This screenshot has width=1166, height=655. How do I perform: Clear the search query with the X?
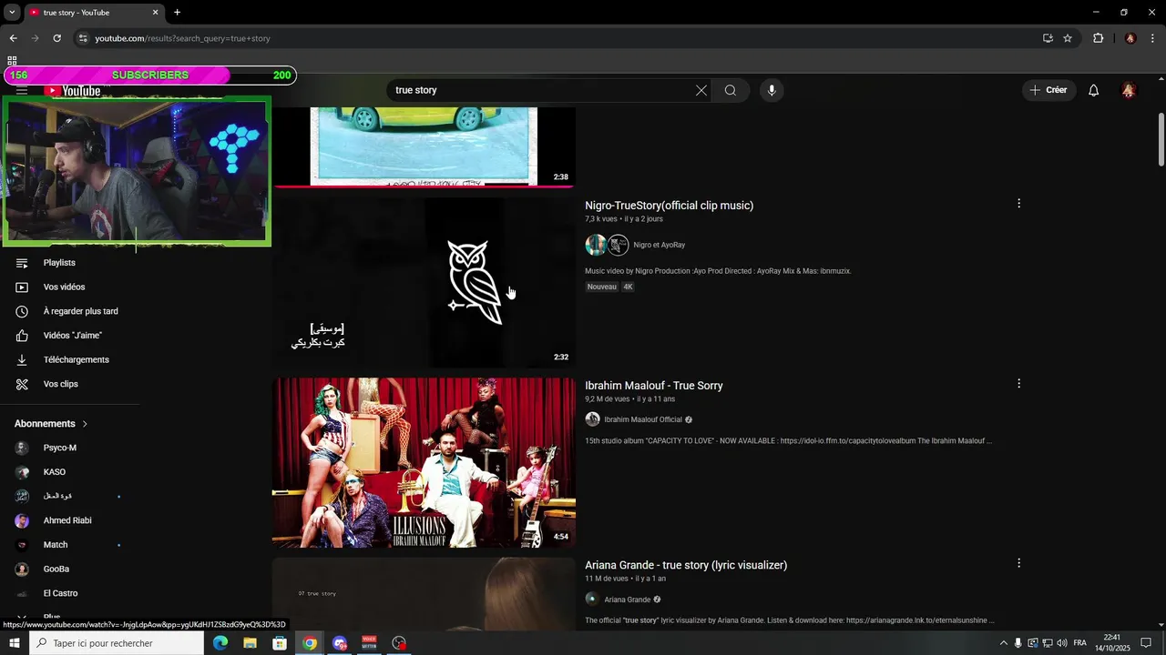pyautogui.click(x=701, y=90)
